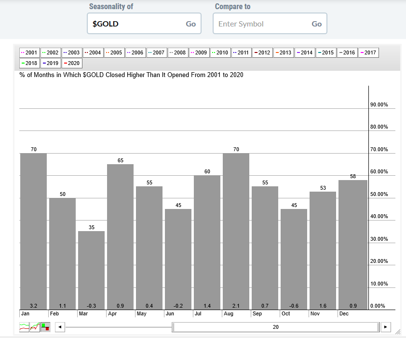Viewport: 406px width, 338px height.
Task: Select the August bar in the chart
Action: click(236, 232)
